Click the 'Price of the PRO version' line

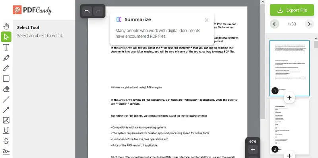pos(134,145)
